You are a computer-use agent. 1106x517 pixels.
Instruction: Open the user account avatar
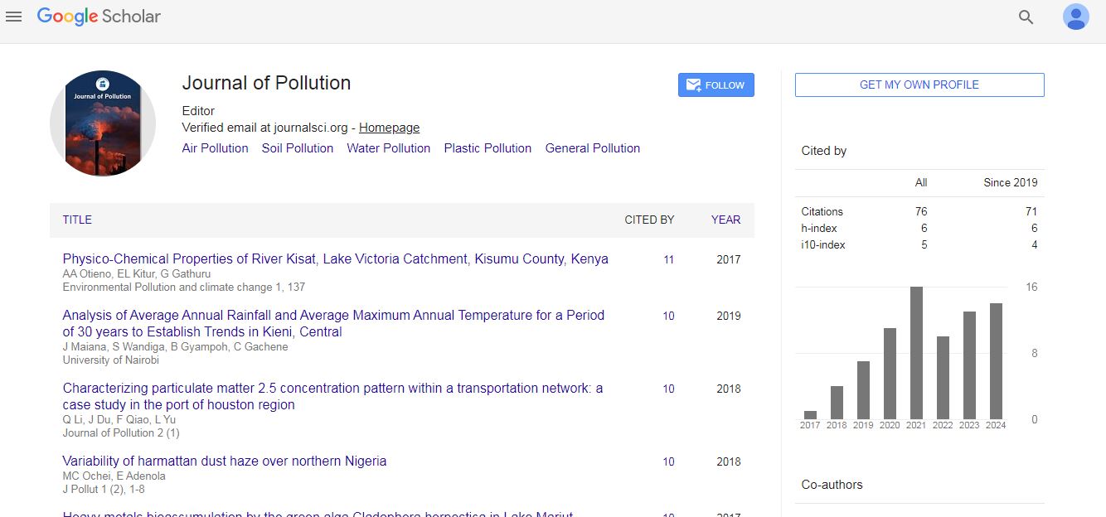tap(1075, 17)
